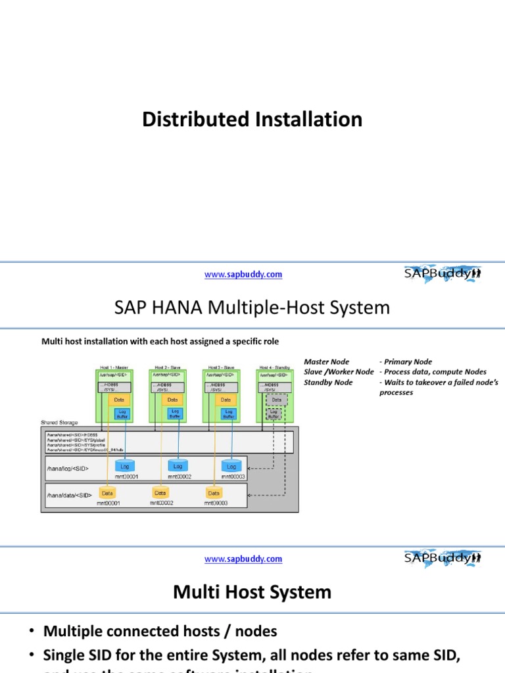Click the 'Standby Node' label
The image size is (505, 673).
click(x=328, y=383)
